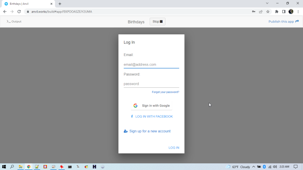
Task: Click Forgot your password link
Action: pos(165,92)
